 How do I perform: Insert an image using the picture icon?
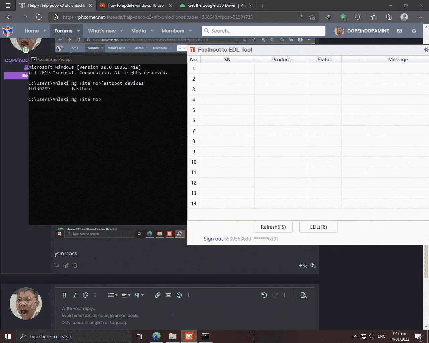pyautogui.click(x=168, y=295)
